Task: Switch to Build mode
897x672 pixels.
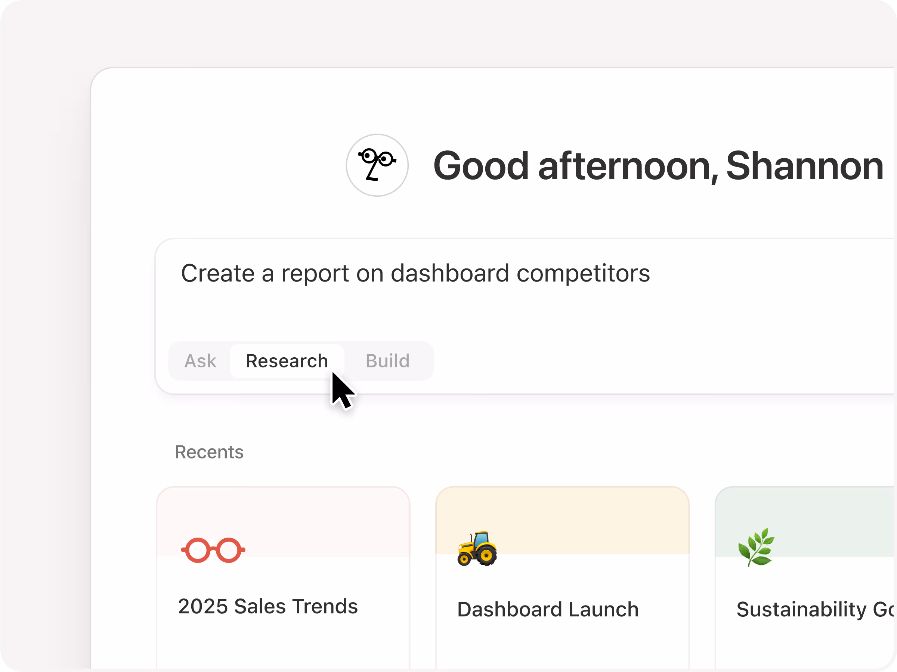Action: tap(387, 361)
